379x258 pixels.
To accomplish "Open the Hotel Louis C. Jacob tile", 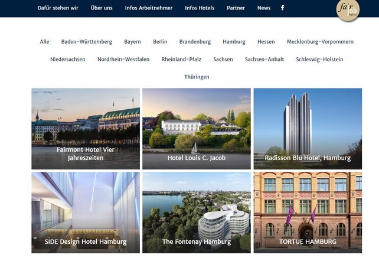I will click(x=197, y=129).
